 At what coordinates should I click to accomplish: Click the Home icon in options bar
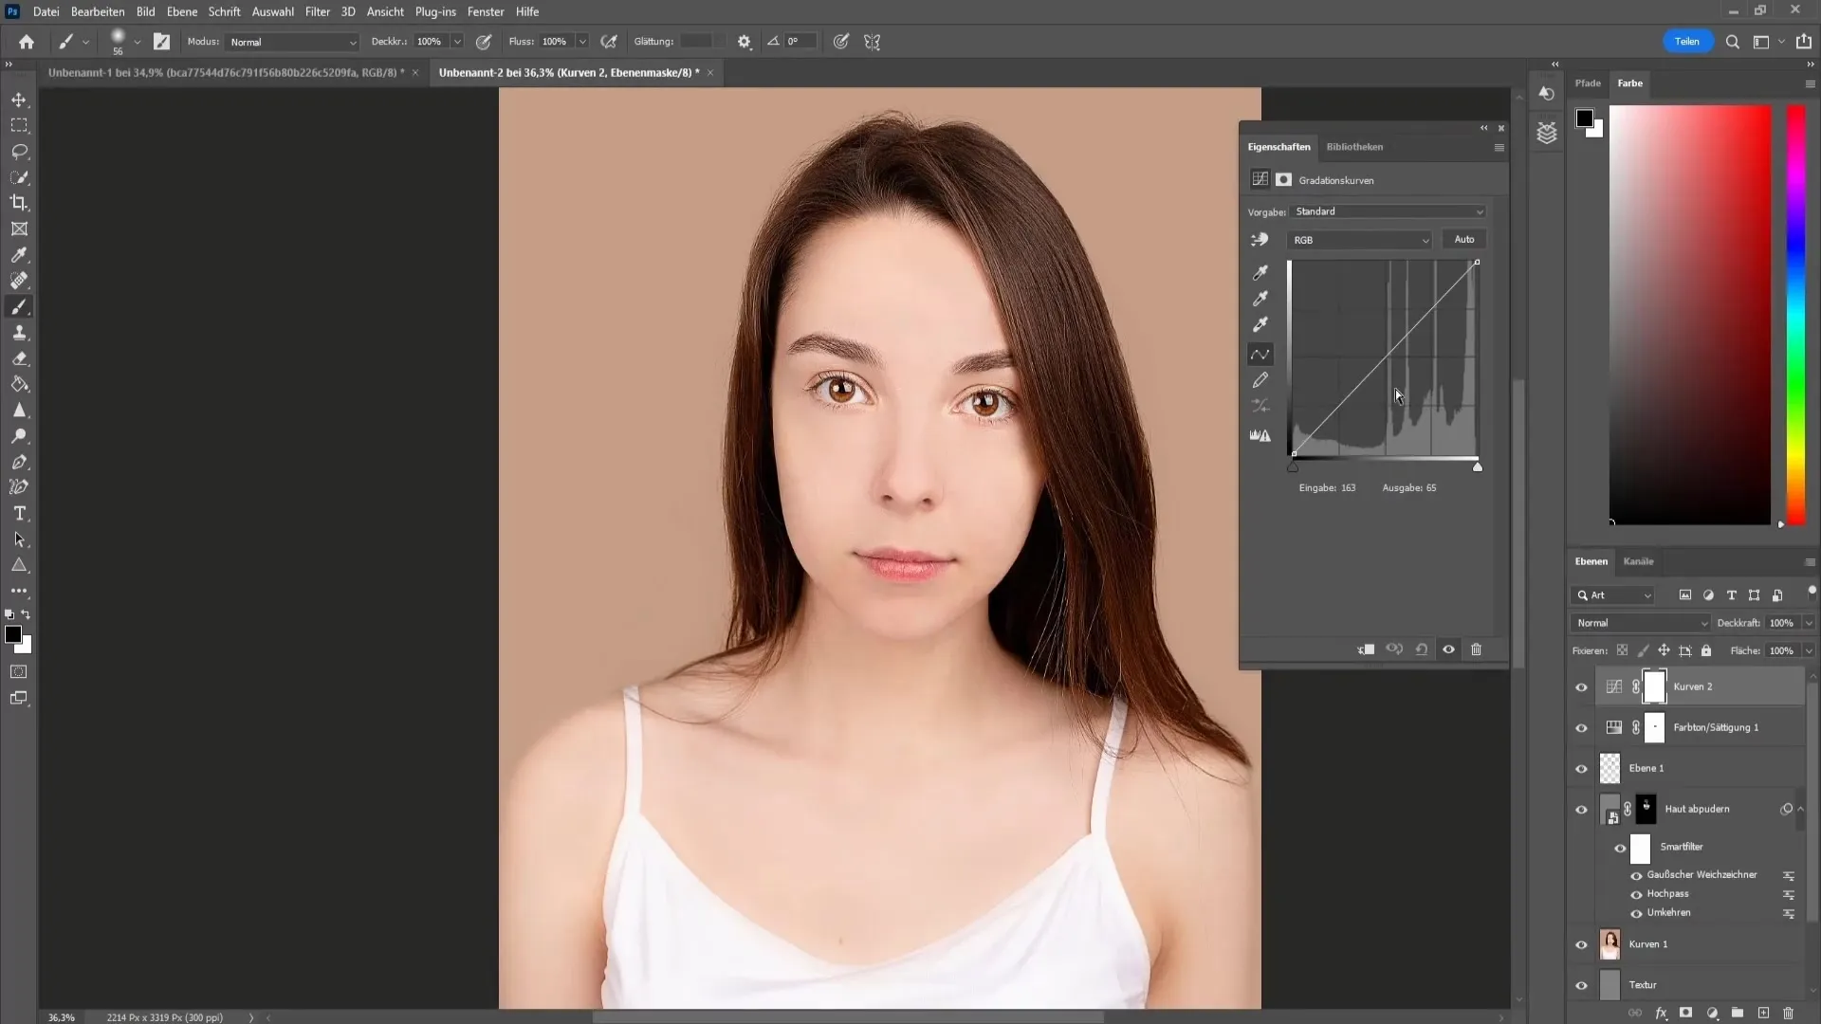27,42
